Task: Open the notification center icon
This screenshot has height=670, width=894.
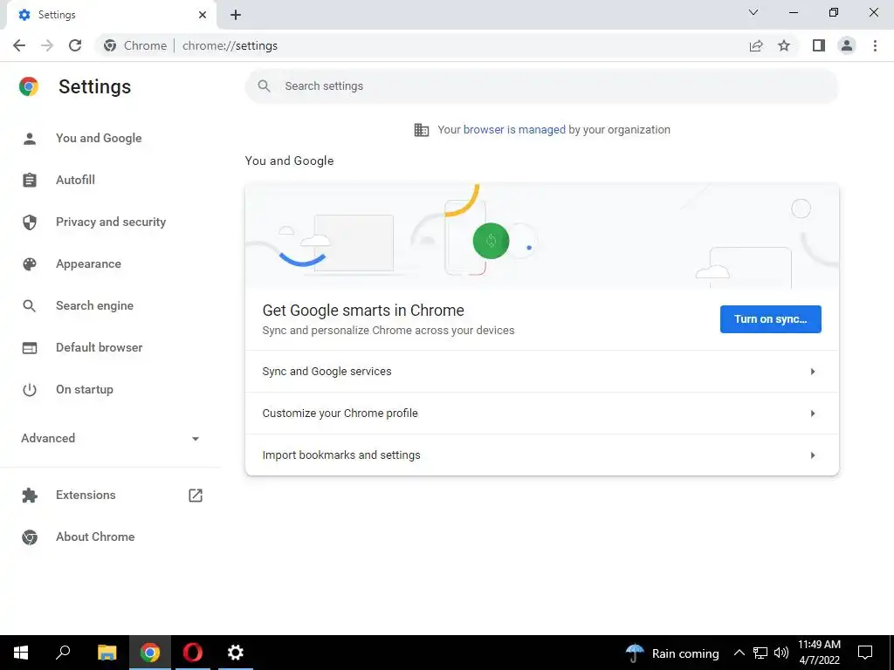Action: pos(865,653)
